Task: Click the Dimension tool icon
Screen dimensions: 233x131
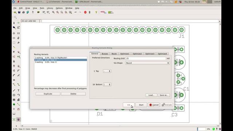Action: [x=14, y=114]
